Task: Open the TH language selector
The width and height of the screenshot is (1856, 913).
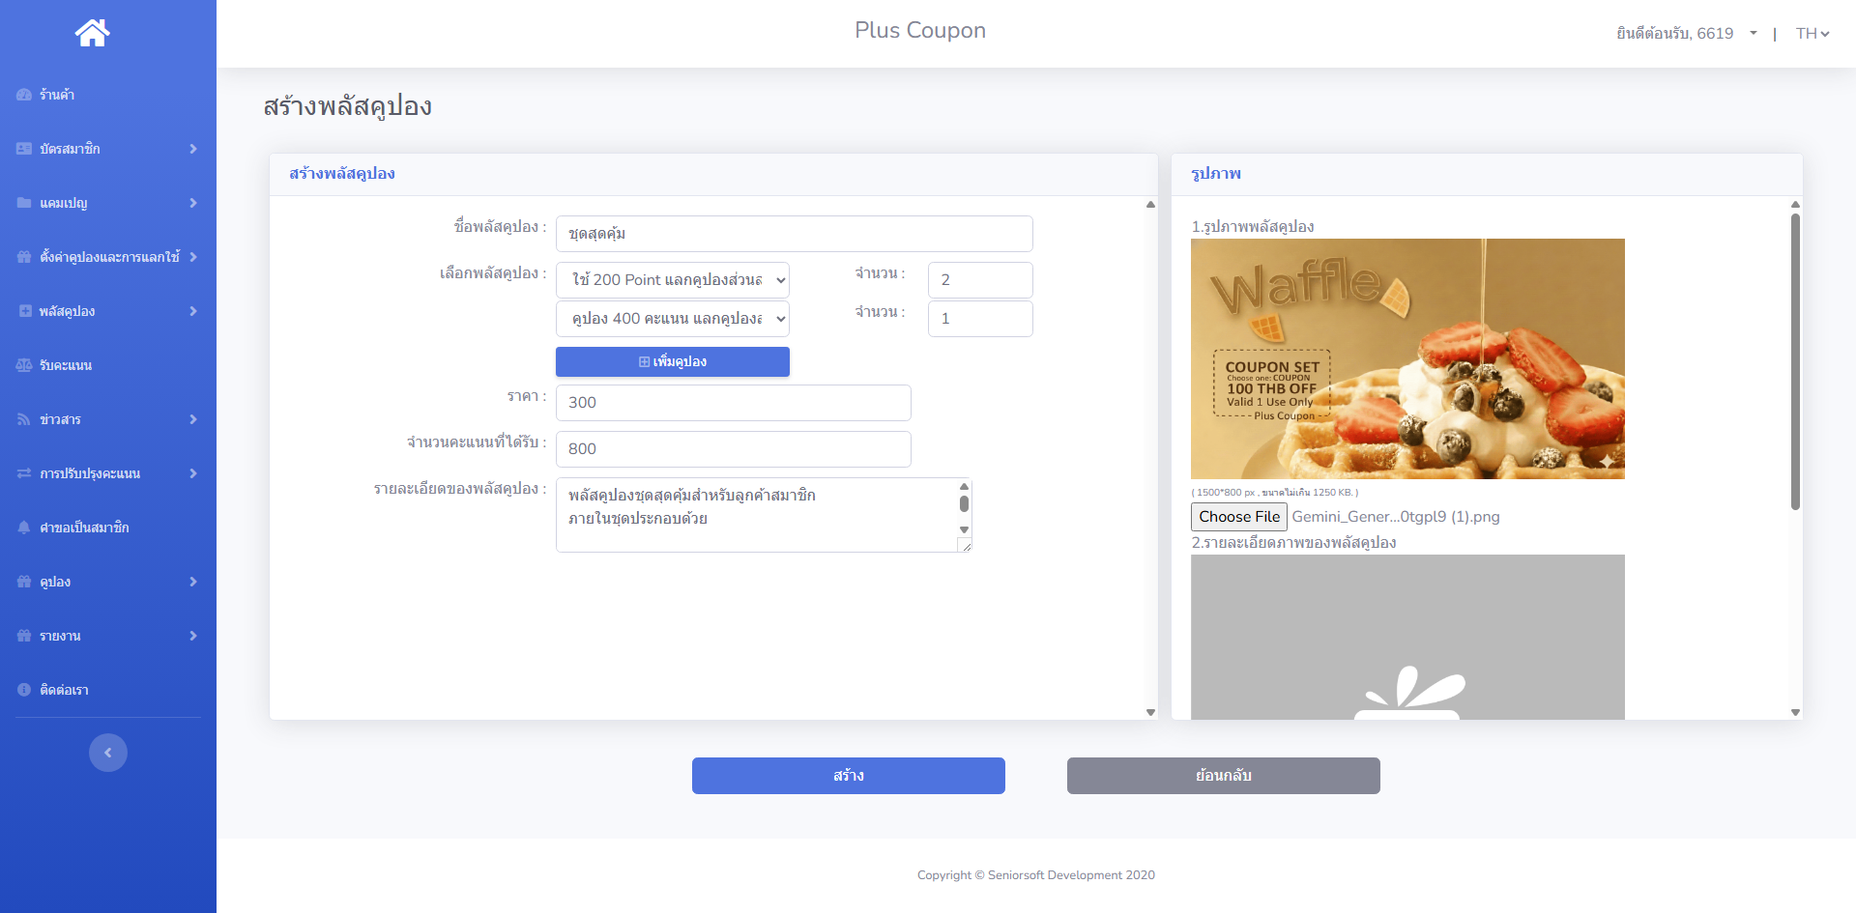Action: 1812,34
